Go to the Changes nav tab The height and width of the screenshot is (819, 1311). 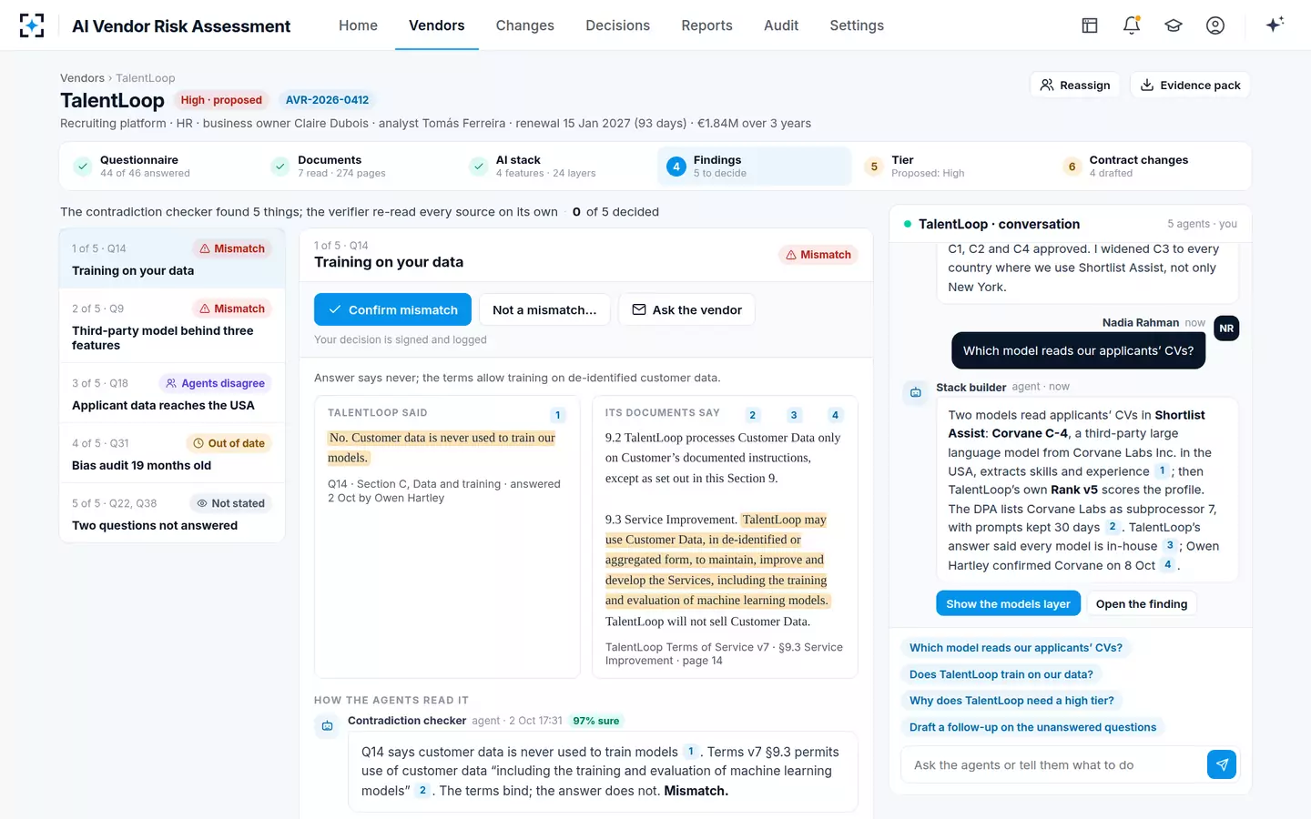(524, 25)
